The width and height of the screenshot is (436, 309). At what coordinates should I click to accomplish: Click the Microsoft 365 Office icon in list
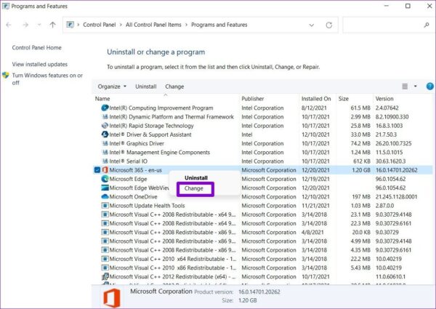pyautogui.click(x=105, y=170)
